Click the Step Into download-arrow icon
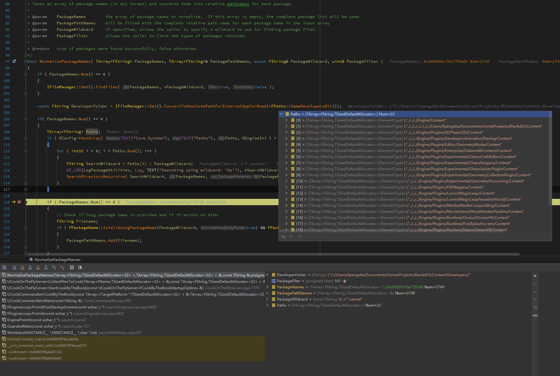 click(x=30, y=267)
